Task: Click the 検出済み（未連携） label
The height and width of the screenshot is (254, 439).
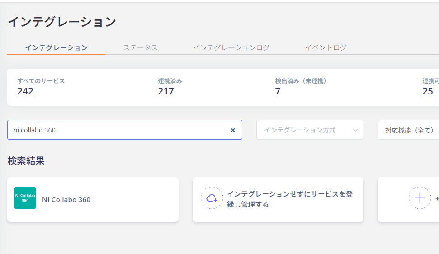Action: coord(300,81)
